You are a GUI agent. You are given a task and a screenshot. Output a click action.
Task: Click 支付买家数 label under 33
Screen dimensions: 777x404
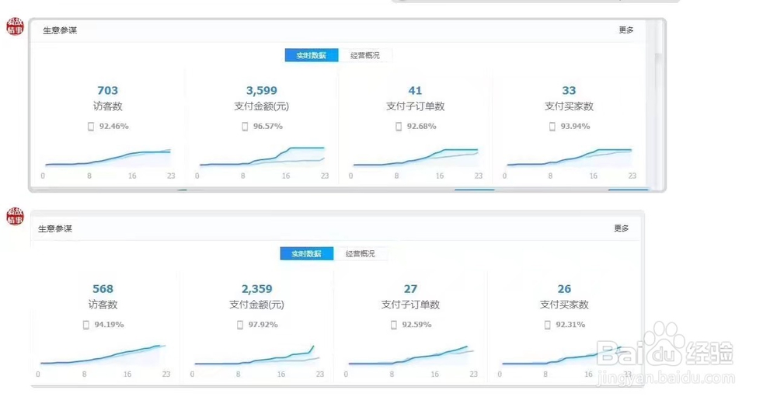click(569, 106)
